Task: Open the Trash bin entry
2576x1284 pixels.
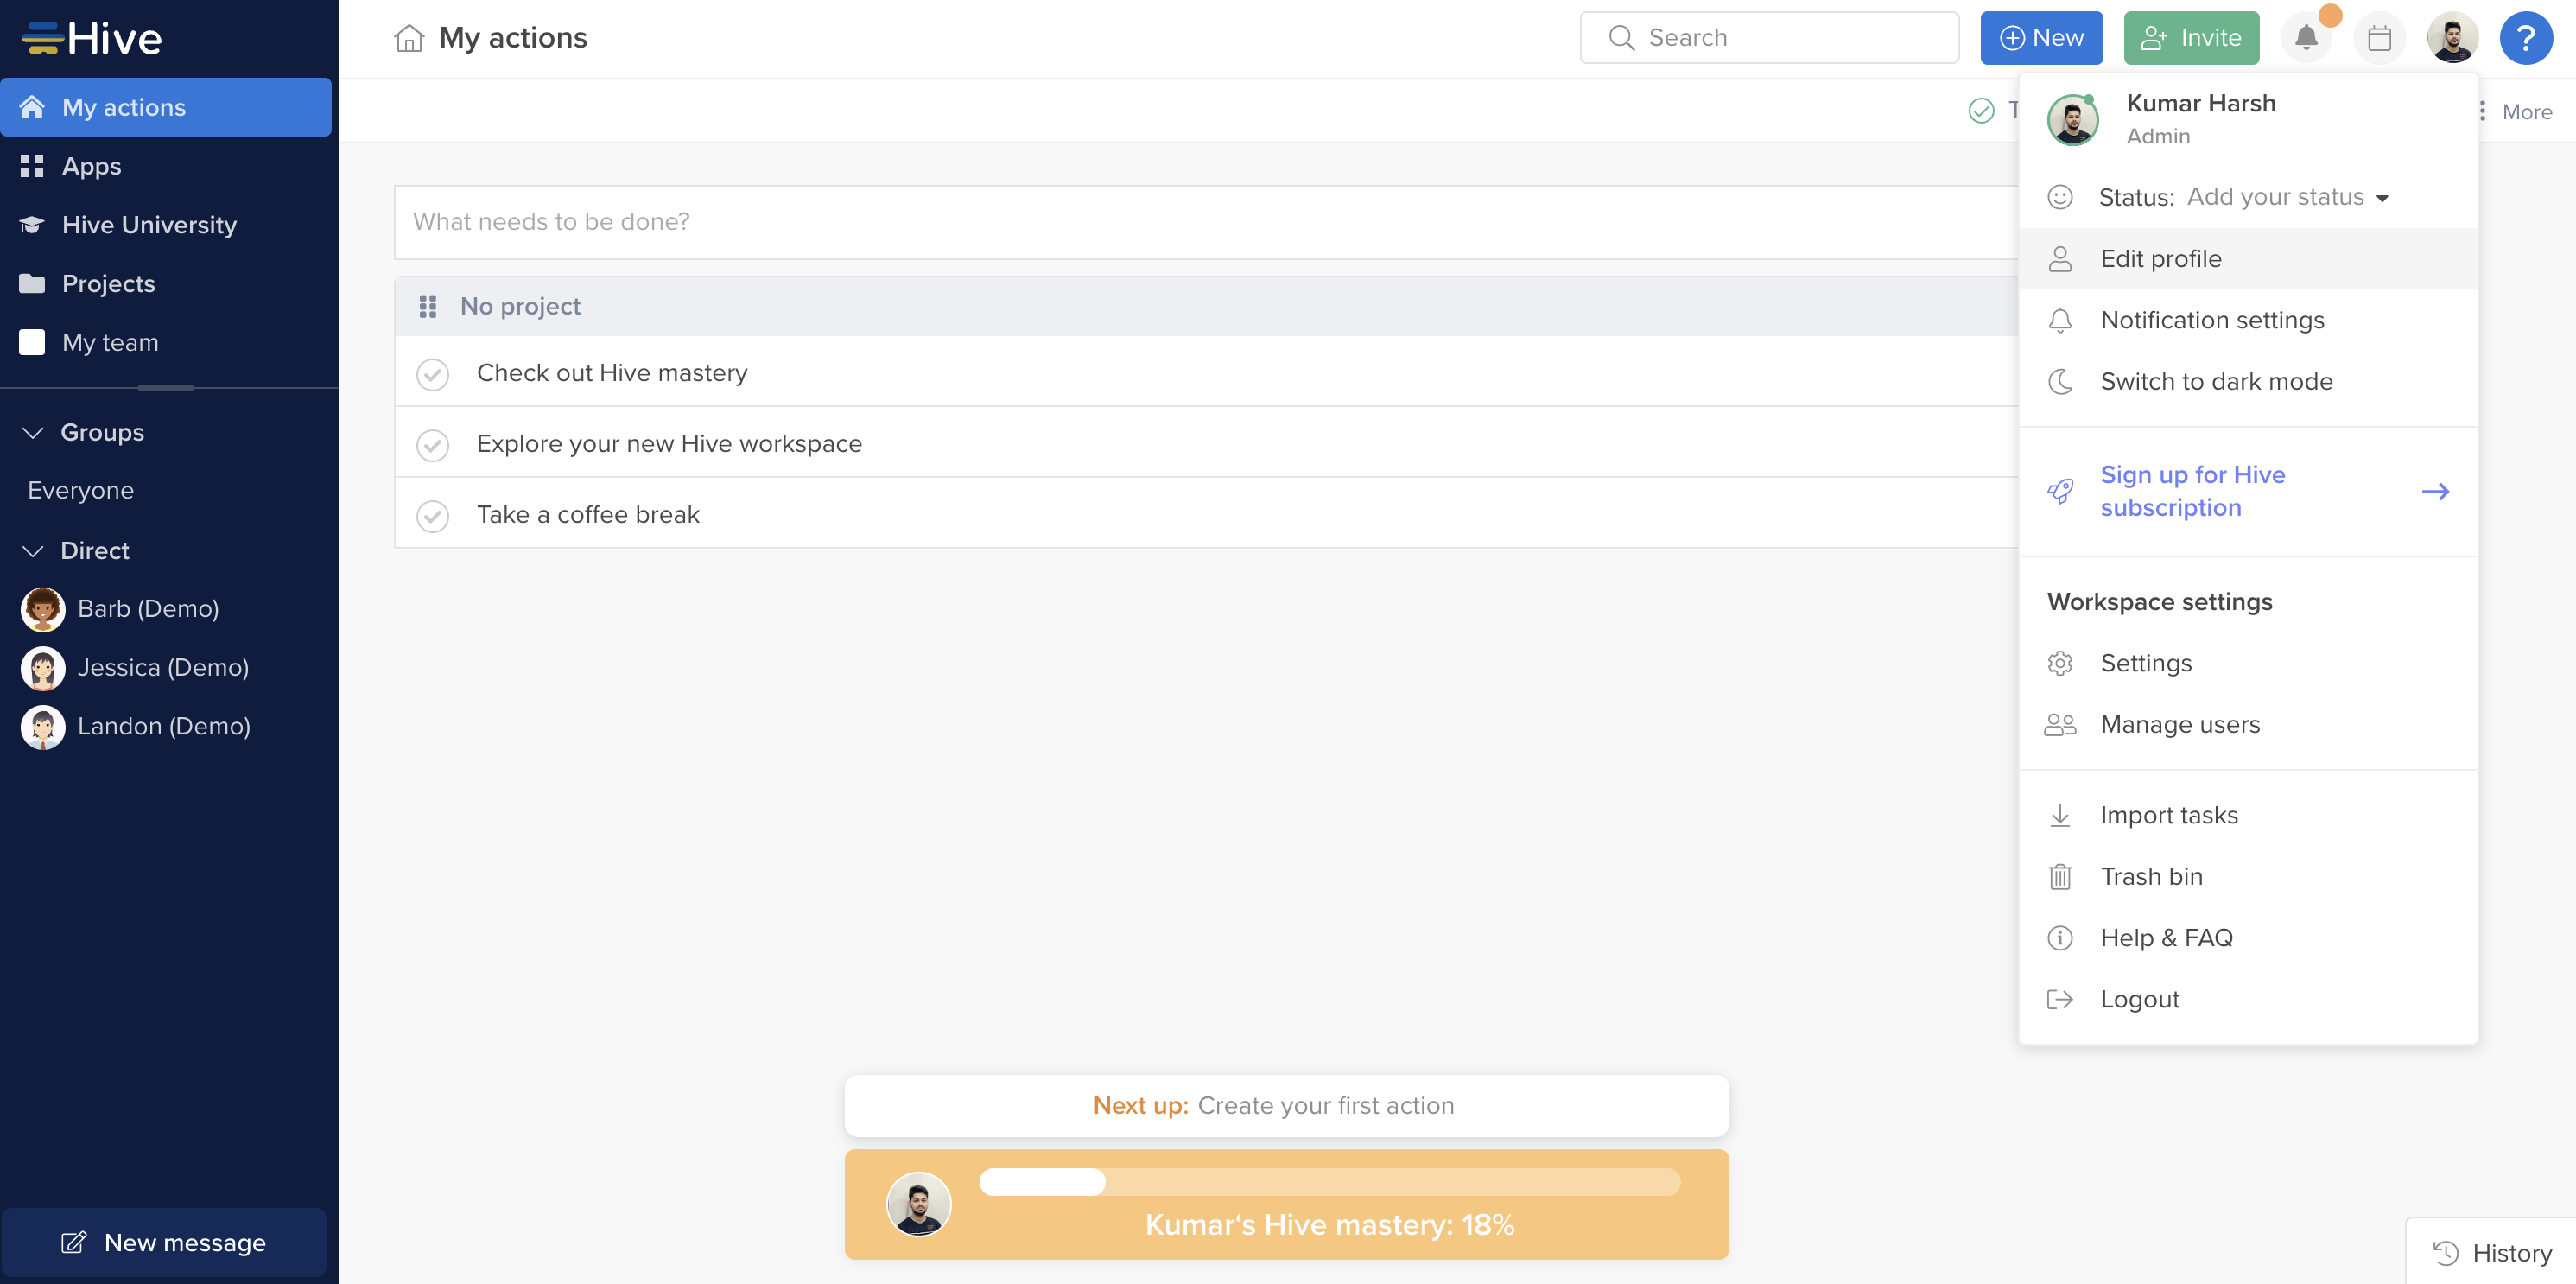Action: click(x=2248, y=876)
